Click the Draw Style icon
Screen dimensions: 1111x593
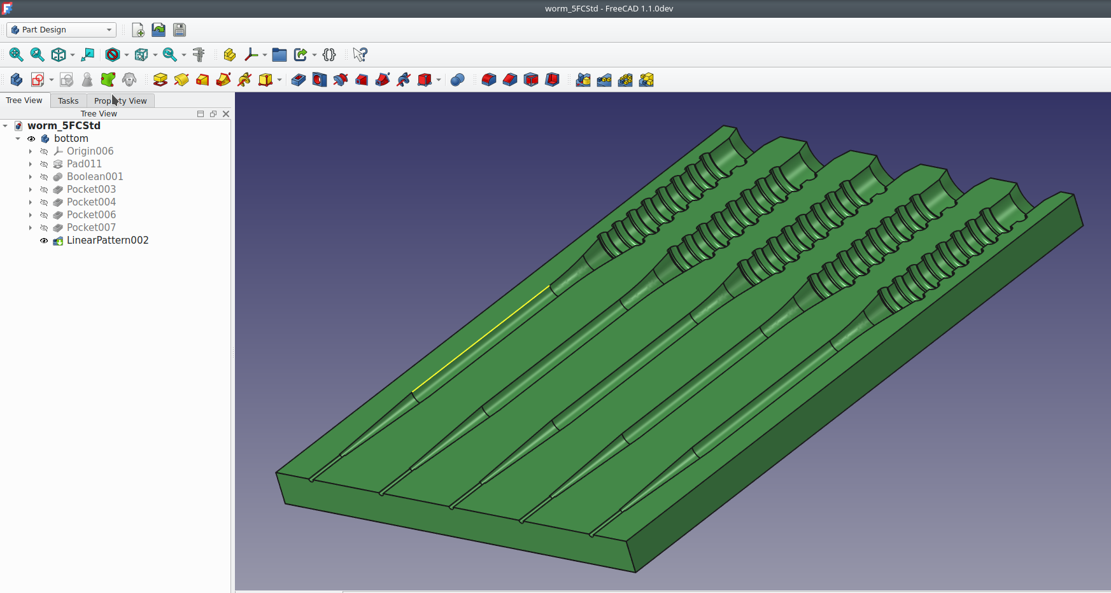point(113,55)
